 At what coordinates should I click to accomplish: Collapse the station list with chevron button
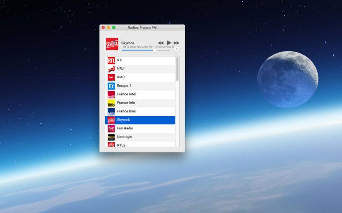pyautogui.click(x=177, y=49)
